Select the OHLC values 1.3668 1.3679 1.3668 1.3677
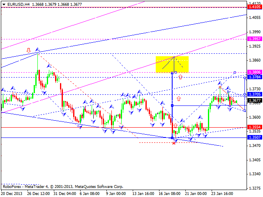 click(x=57, y=5)
